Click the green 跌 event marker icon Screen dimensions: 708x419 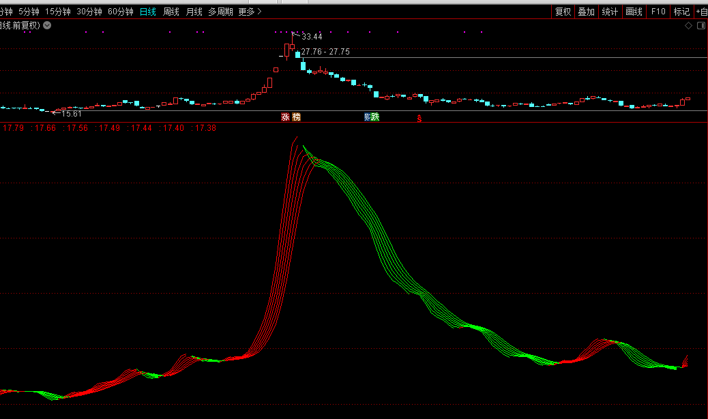(375, 117)
